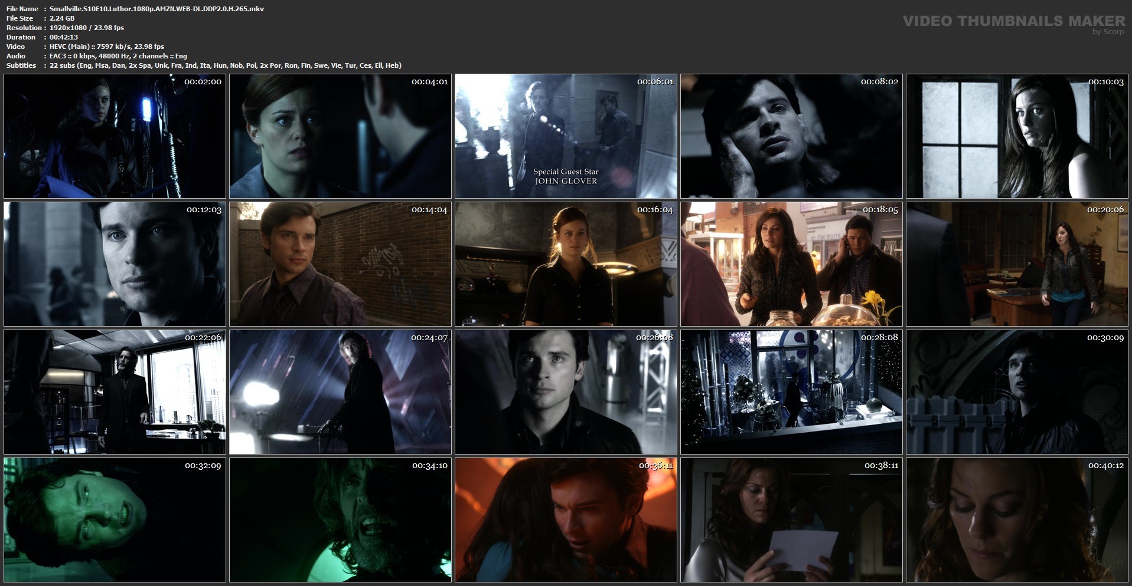
Task: Select the thumbnail stamped 00:02:00
Action: pos(115,136)
